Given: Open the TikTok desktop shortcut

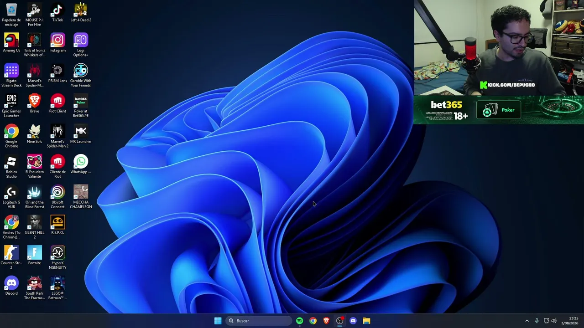Looking at the screenshot, I should click(57, 12).
